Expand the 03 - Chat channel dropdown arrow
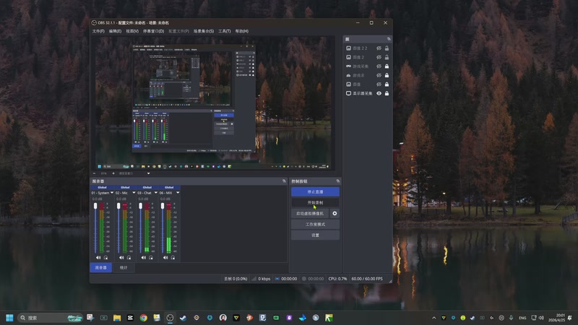This screenshot has width=578, height=325. tap(155, 192)
